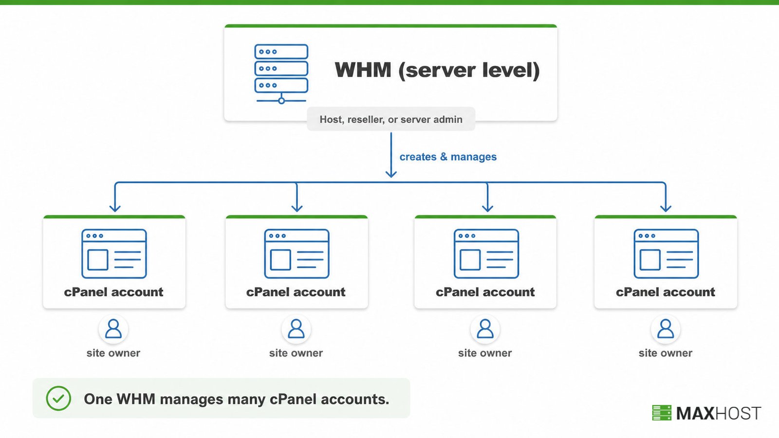The width and height of the screenshot is (779, 438).
Task: Select "One WHM manages many cPanel accounts." text
Action: pyautogui.click(x=237, y=399)
